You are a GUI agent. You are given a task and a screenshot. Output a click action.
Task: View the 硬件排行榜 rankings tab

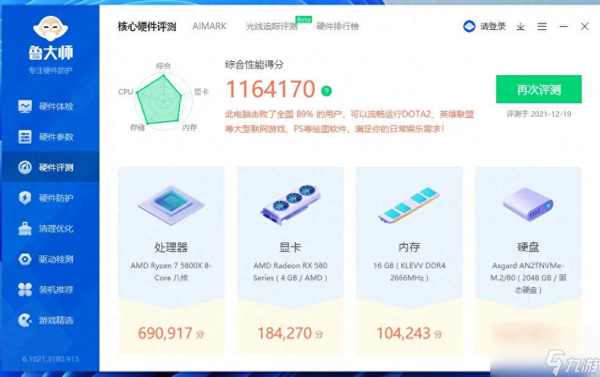point(336,27)
